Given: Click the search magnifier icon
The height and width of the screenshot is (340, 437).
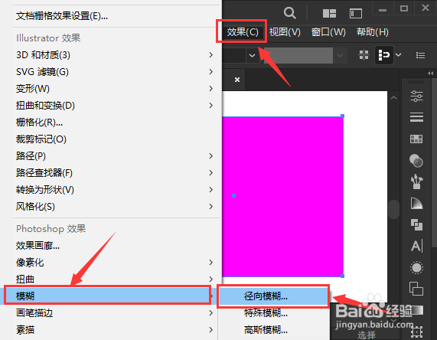Looking at the screenshot, I should click(x=289, y=13).
